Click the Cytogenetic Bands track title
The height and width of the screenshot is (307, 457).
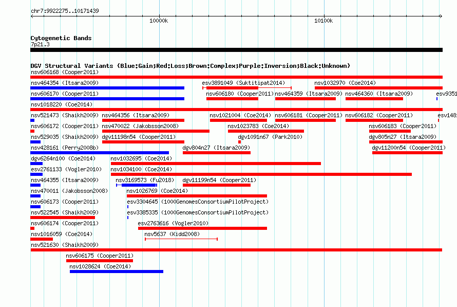coord(61,38)
